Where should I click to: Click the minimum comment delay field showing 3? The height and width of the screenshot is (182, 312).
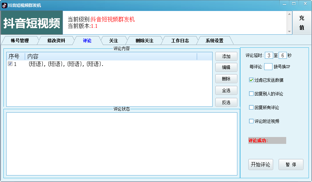click(269, 55)
